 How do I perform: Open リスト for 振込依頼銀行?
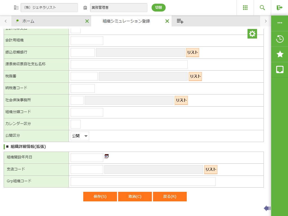coord(192,52)
